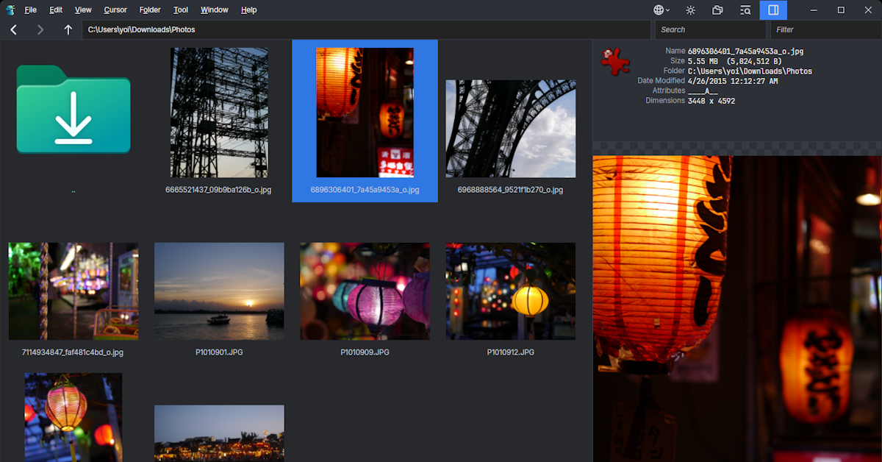The image size is (882, 462).
Task: Select the Eiffel Tower arch thumbnail
Action: pyautogui.click(x=511, y=129)
